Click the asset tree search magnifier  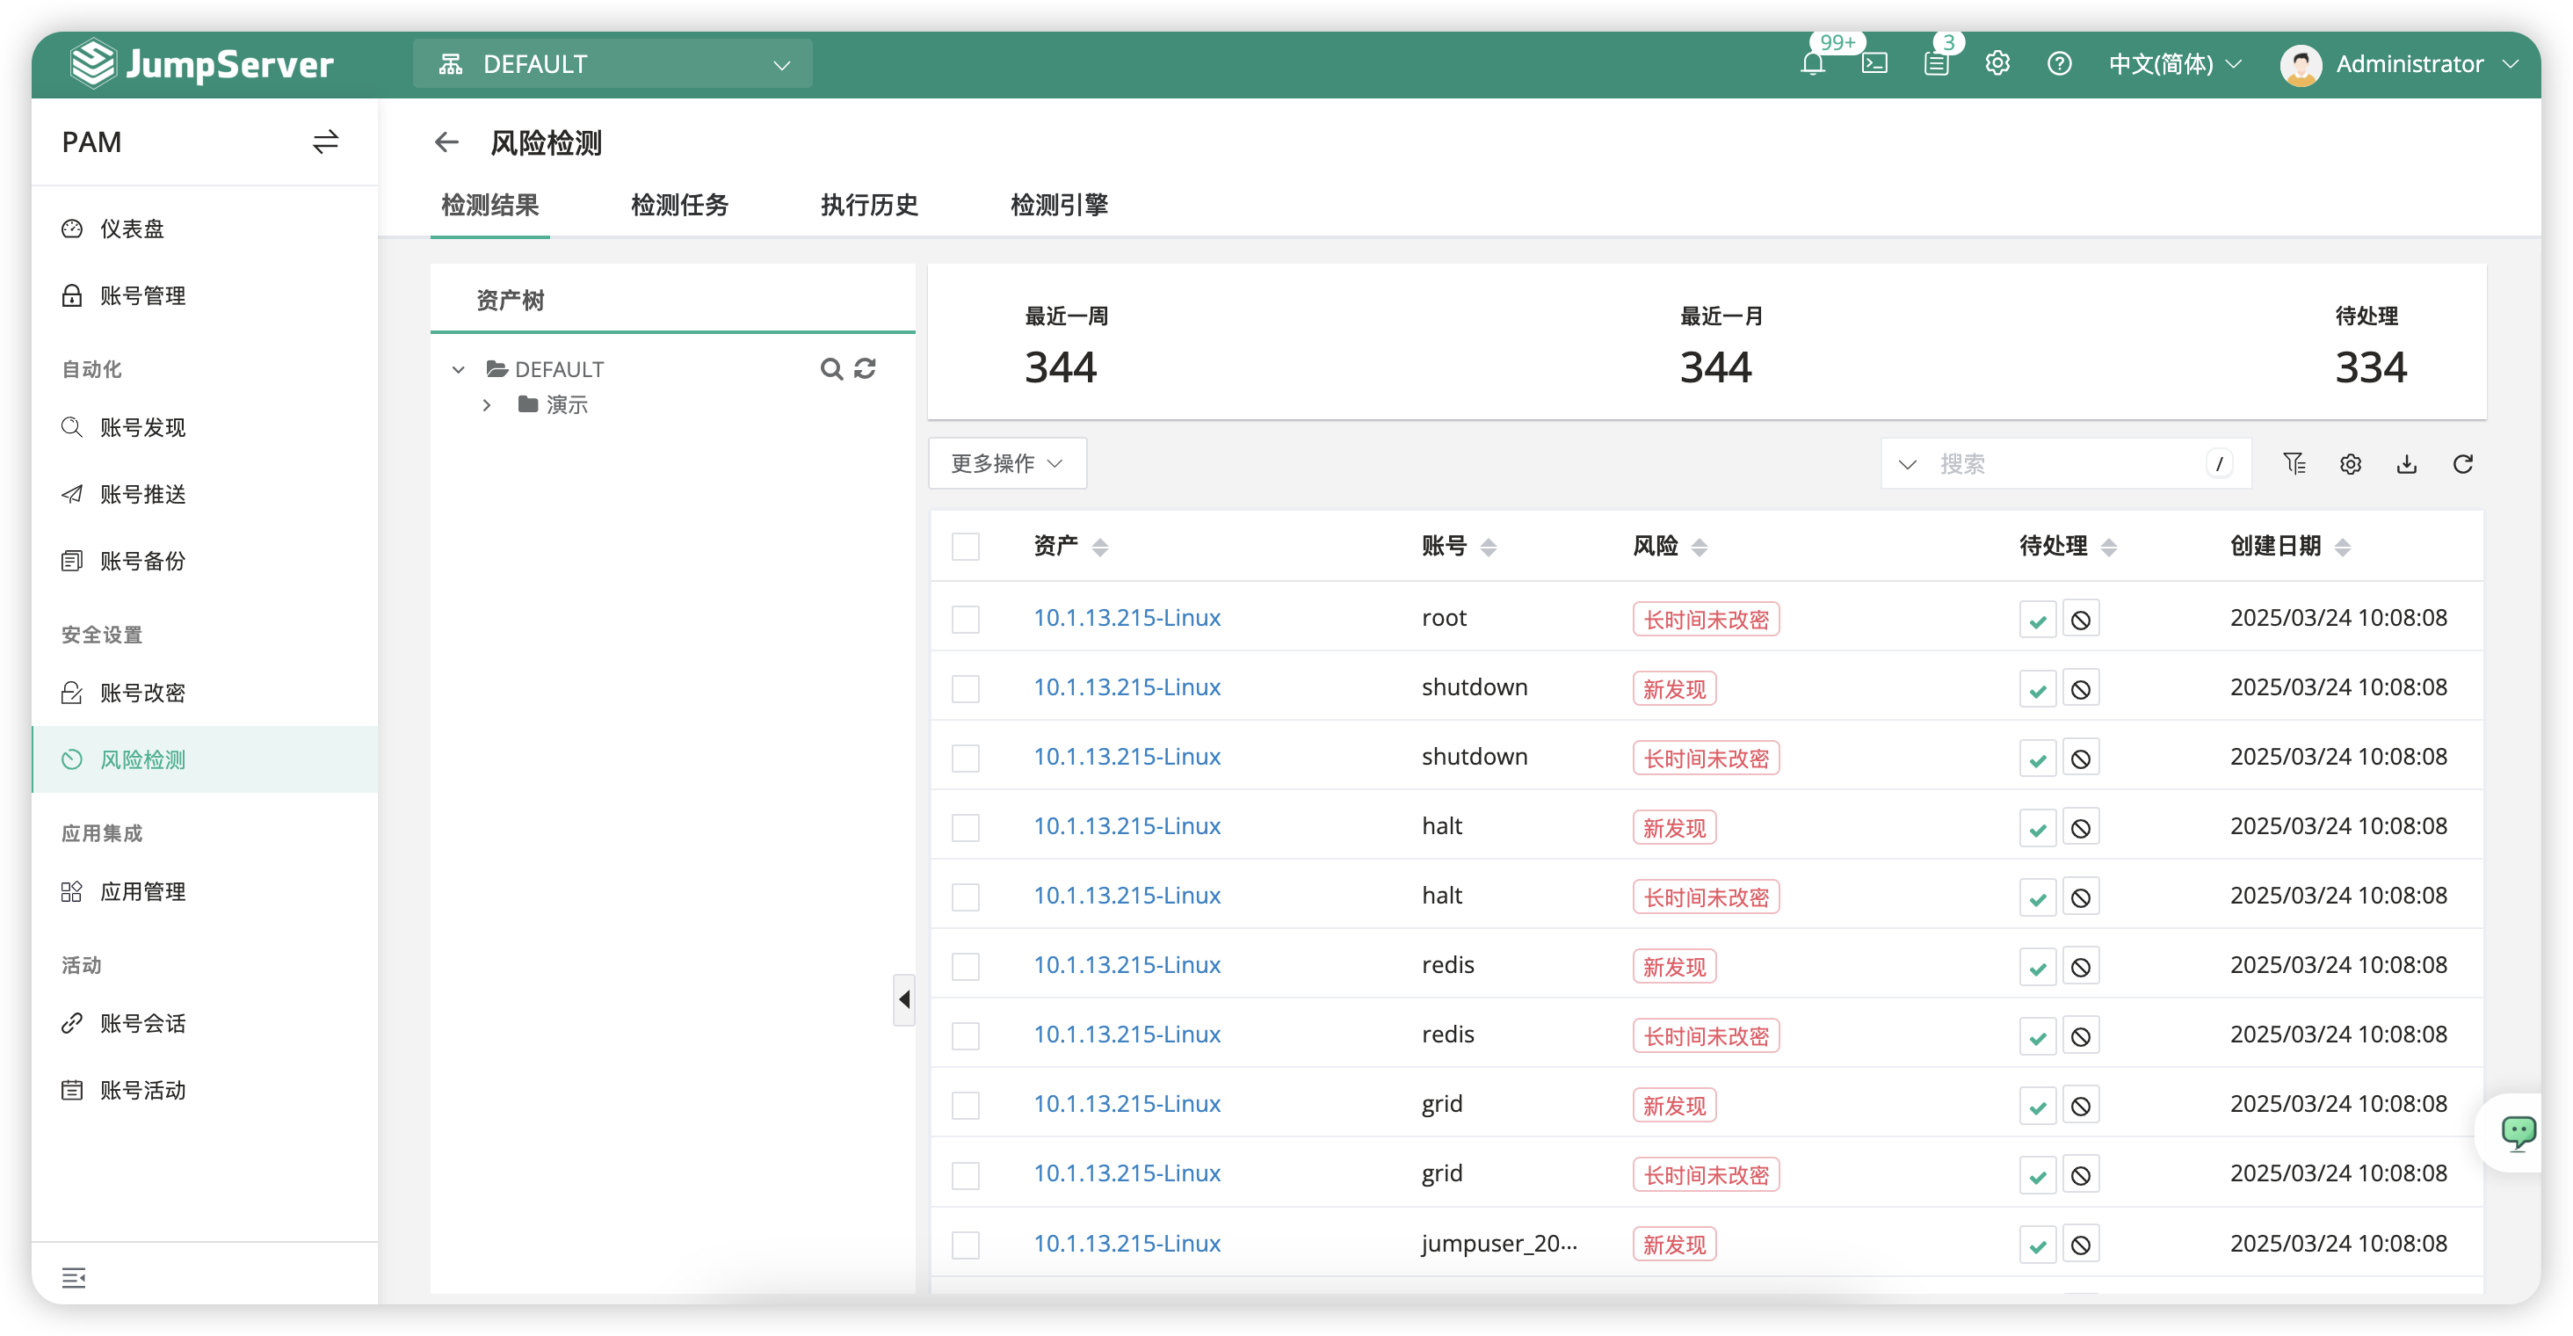(830, 369)
